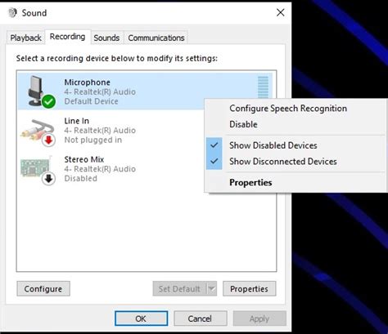This screenshot has height=334, width=388.
Task: Click the black disabled arrow badge
Action: tap(48, 179)
